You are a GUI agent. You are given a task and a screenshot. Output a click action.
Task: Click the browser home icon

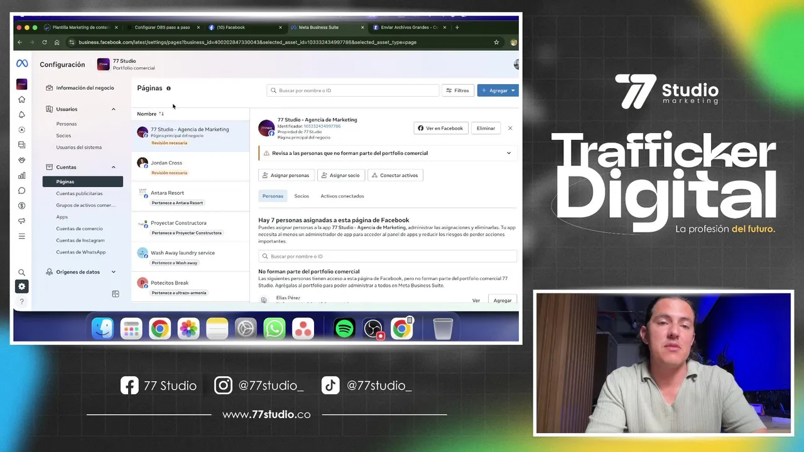click(57, 42)
